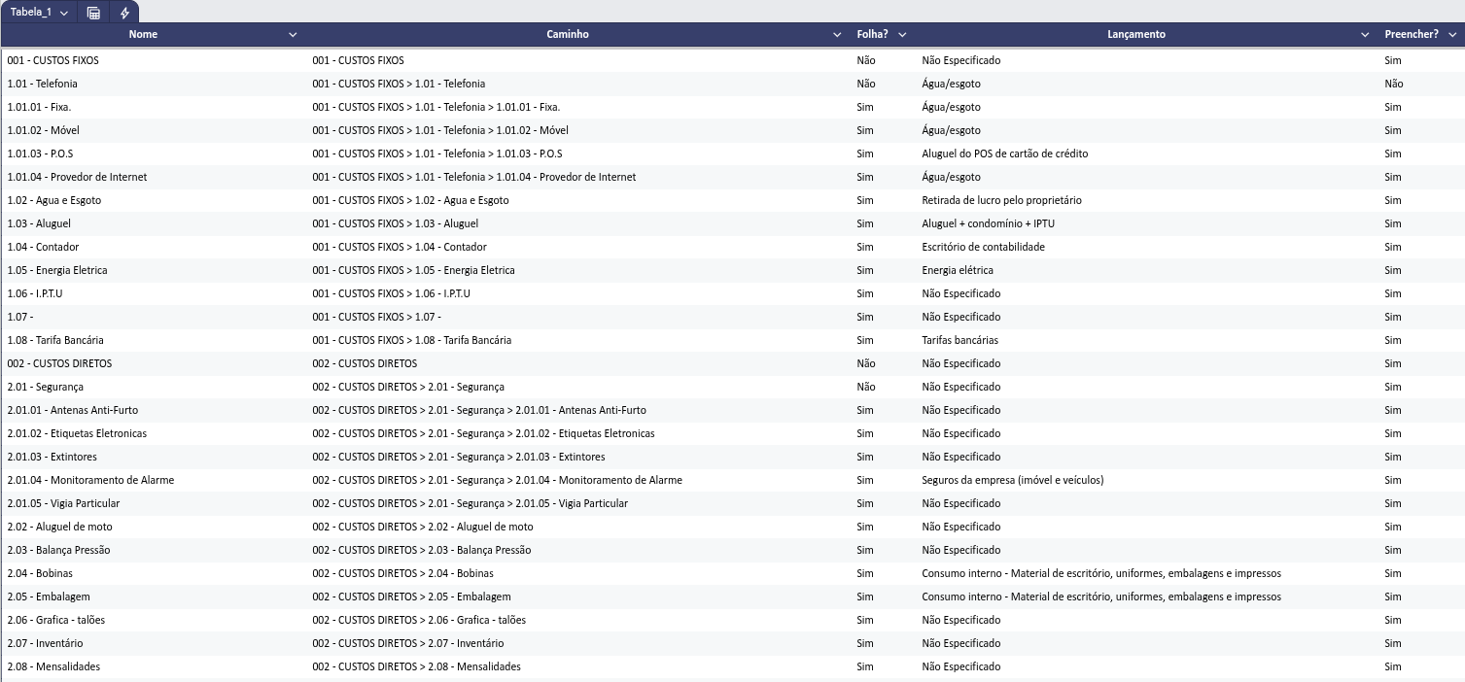Select "002 - CUSTOS DIRETOS" in Nome column
The height and width of the screenshot is (682, 1465).
click(59, 363)
